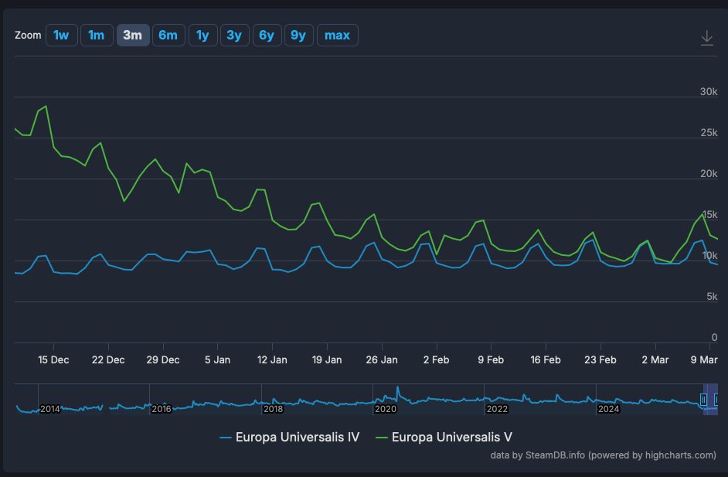The image size is (728, 477).
Task: Click the 2024 mark in the navigator
Action: pyautogui.click(x=609, y=409)
